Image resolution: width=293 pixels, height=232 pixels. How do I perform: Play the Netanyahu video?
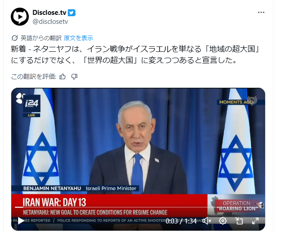click(x=20, y=221)
